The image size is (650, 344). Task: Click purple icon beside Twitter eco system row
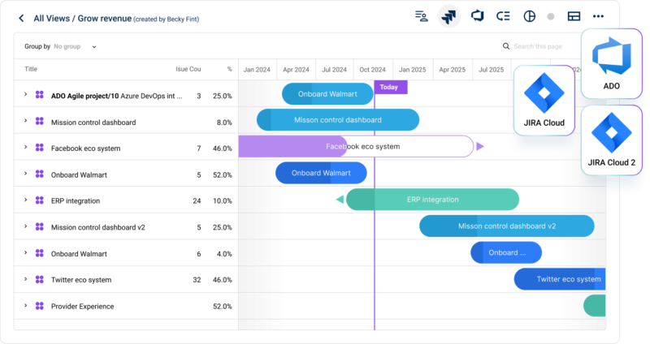(39, 279)
